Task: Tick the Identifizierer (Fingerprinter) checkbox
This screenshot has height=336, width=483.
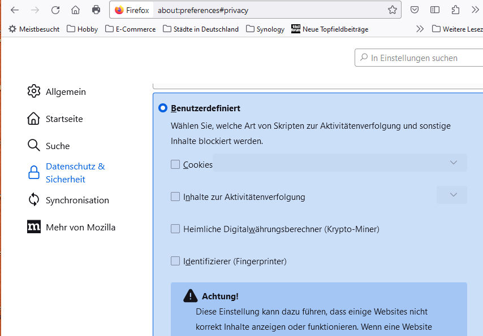Action: point(175,261)
